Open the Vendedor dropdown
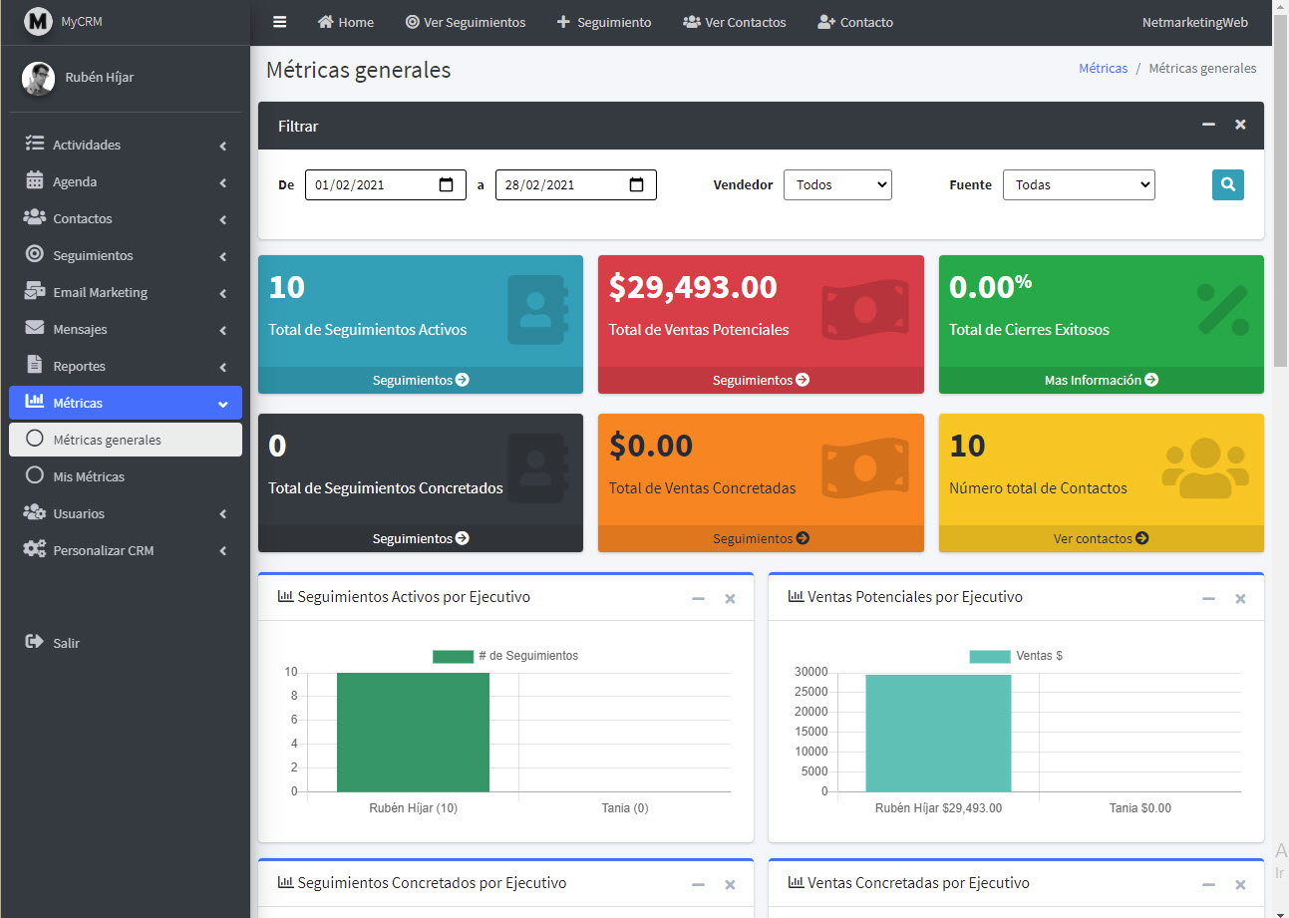 click(836, 184)
